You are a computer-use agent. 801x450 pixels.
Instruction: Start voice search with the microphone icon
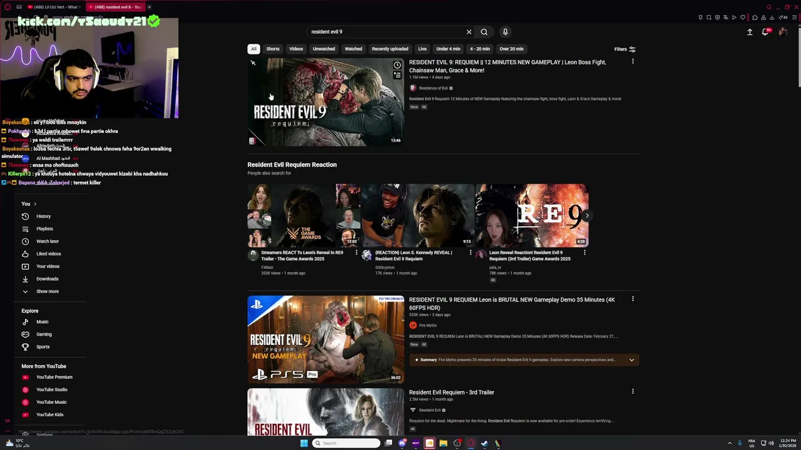tap(505, 32)
